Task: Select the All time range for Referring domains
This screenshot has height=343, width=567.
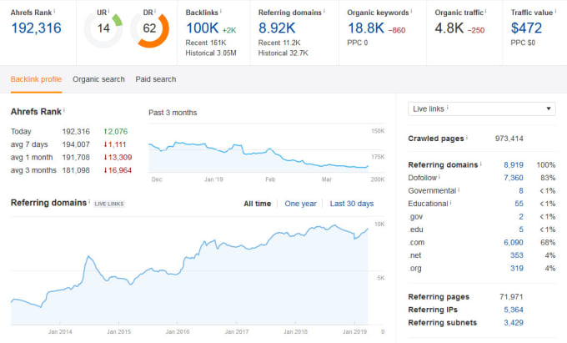Action: [258, 204]
